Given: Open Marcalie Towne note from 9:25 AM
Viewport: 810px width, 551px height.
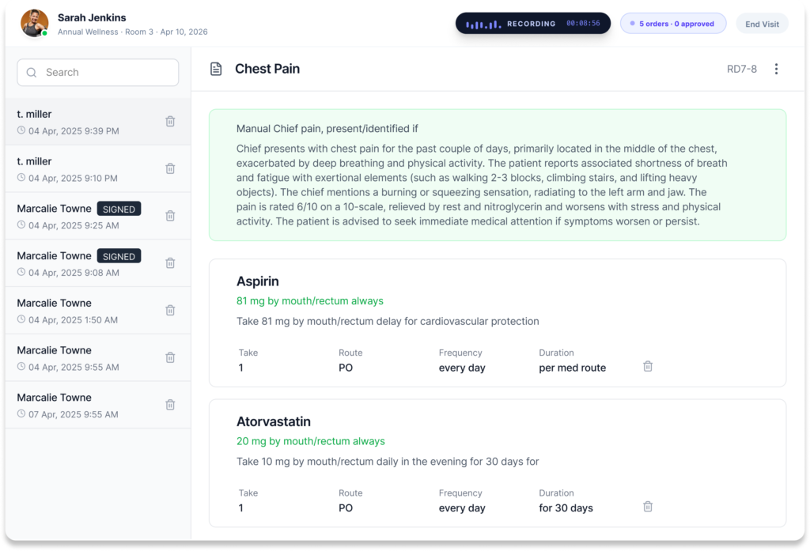Looking at the screenshot, I should pyautogui.click(x=97, y=216).
